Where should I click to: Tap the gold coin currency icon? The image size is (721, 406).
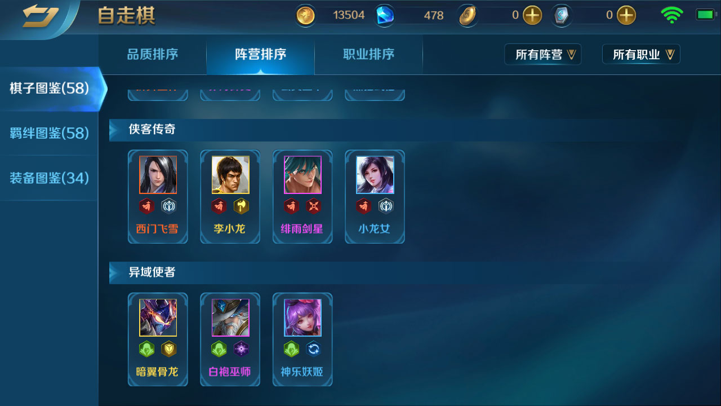pyautogui.click(x=305, y=15)
